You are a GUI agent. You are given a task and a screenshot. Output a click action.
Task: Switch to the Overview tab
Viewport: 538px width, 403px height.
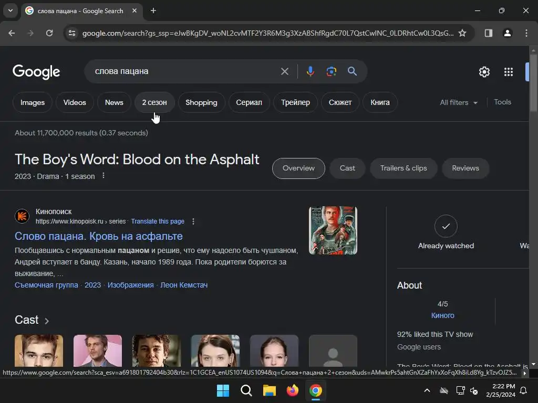298,168
